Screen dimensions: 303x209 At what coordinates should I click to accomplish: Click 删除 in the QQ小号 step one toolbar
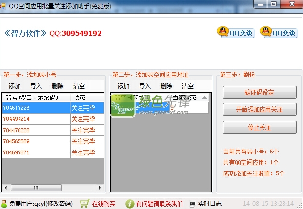58,86
